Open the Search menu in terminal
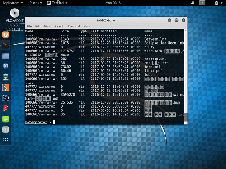Screen dimensions: 226x169 pos(59,26)
